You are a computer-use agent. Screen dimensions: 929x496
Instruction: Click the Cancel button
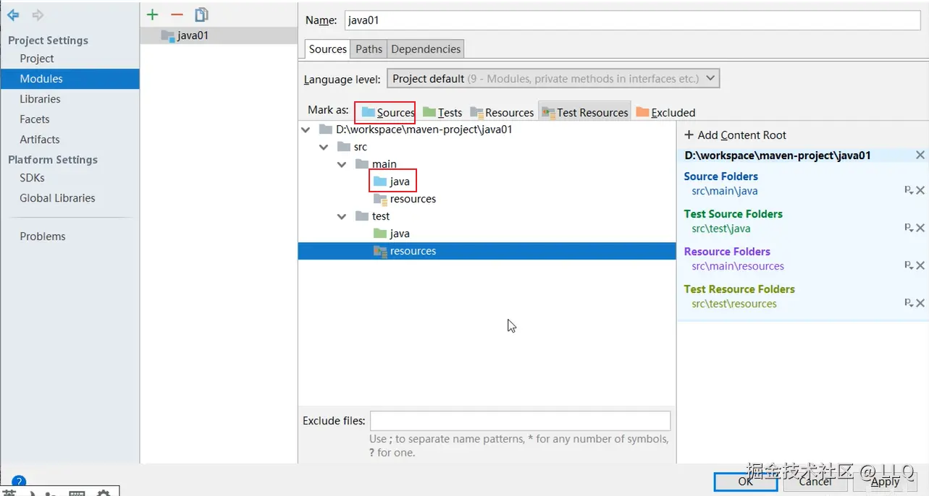[x=815, y=482]
